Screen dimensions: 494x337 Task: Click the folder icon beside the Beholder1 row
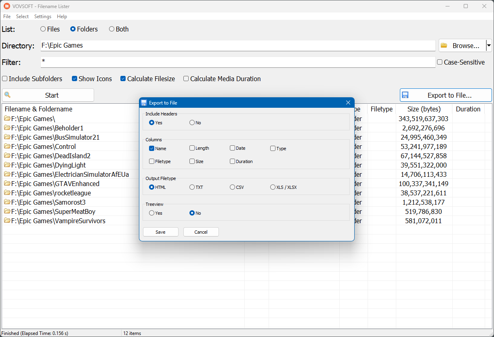pyautogui.click(x=7, y=128)
